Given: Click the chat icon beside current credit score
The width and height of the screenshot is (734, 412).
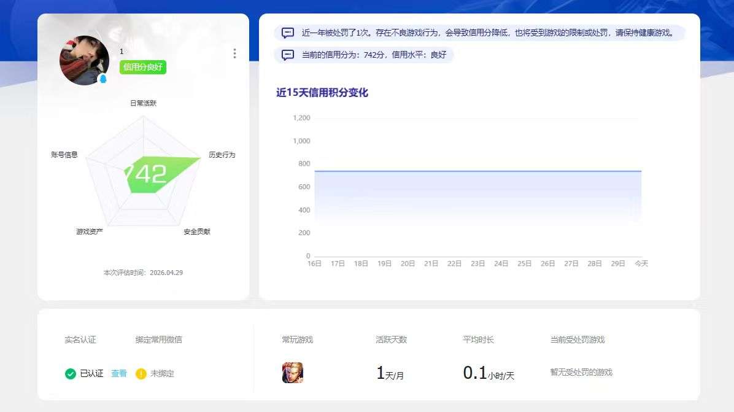Looking at the screenshot, I should click(287, 55).
